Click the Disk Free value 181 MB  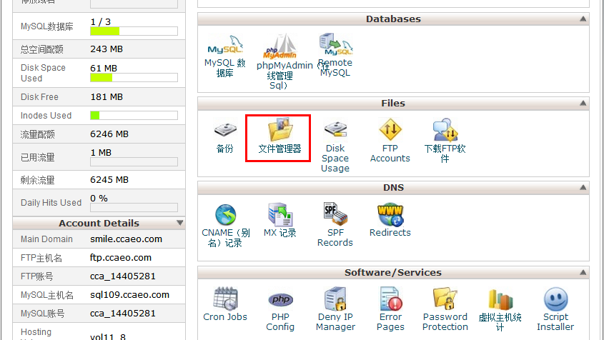[x=107, y=97]
